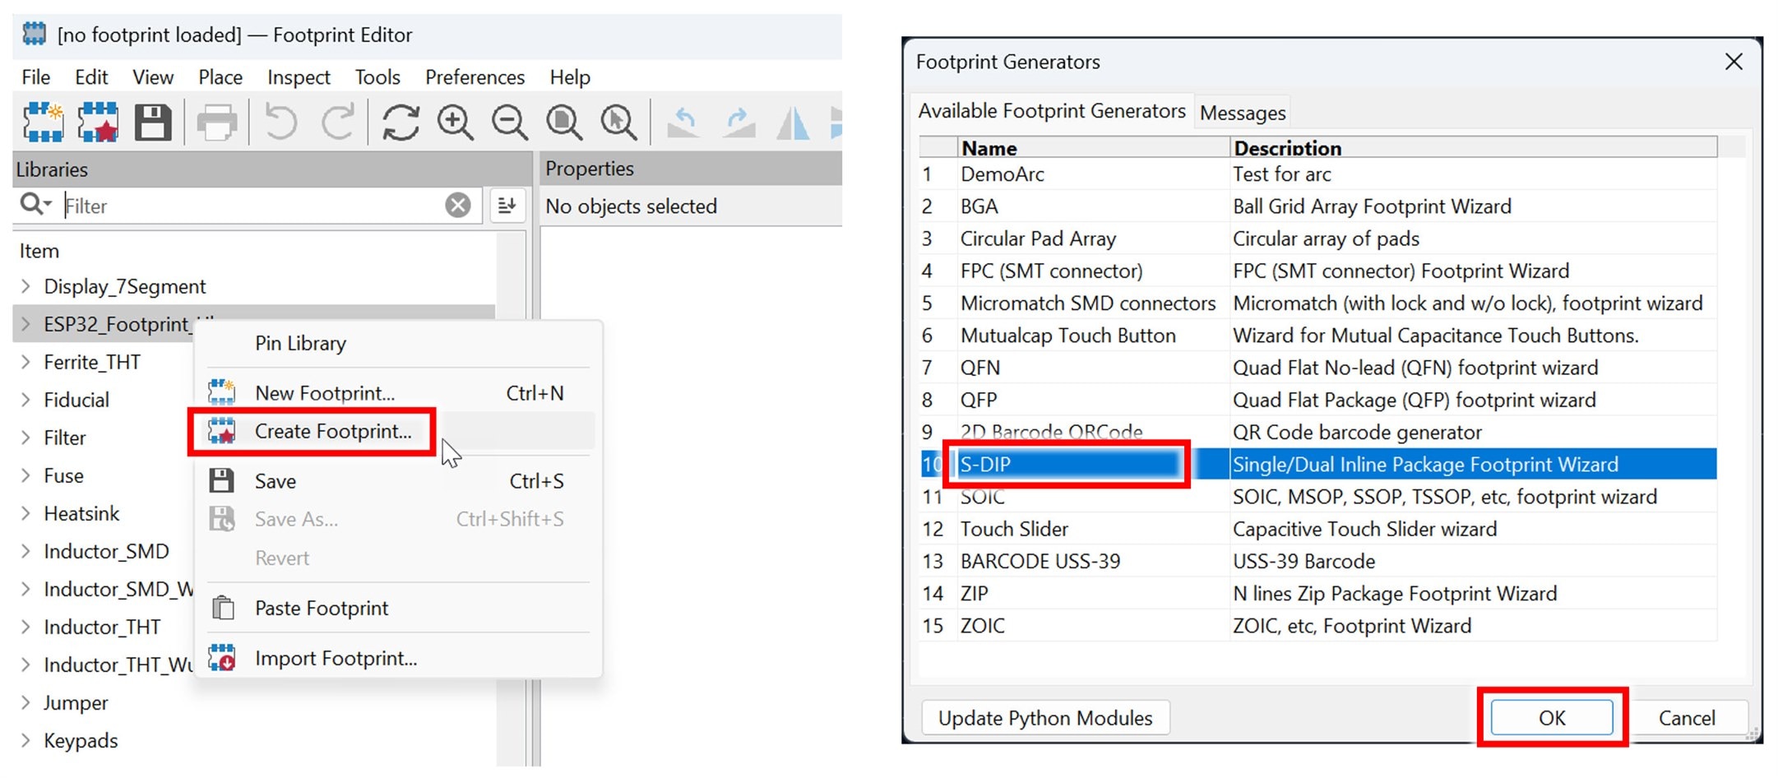Click the Zoom In magnifier icon
Image resolution: width=1778 pixels, height=778 pixels.
(x=455, y=123)
